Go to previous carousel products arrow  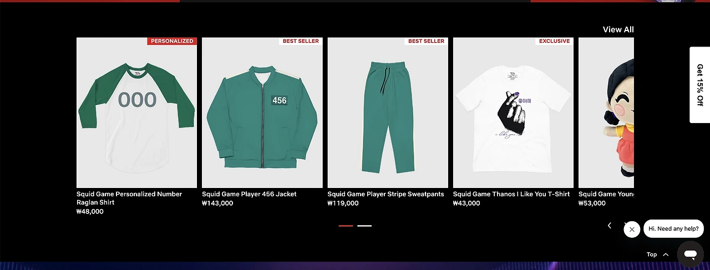pos(609,226)
